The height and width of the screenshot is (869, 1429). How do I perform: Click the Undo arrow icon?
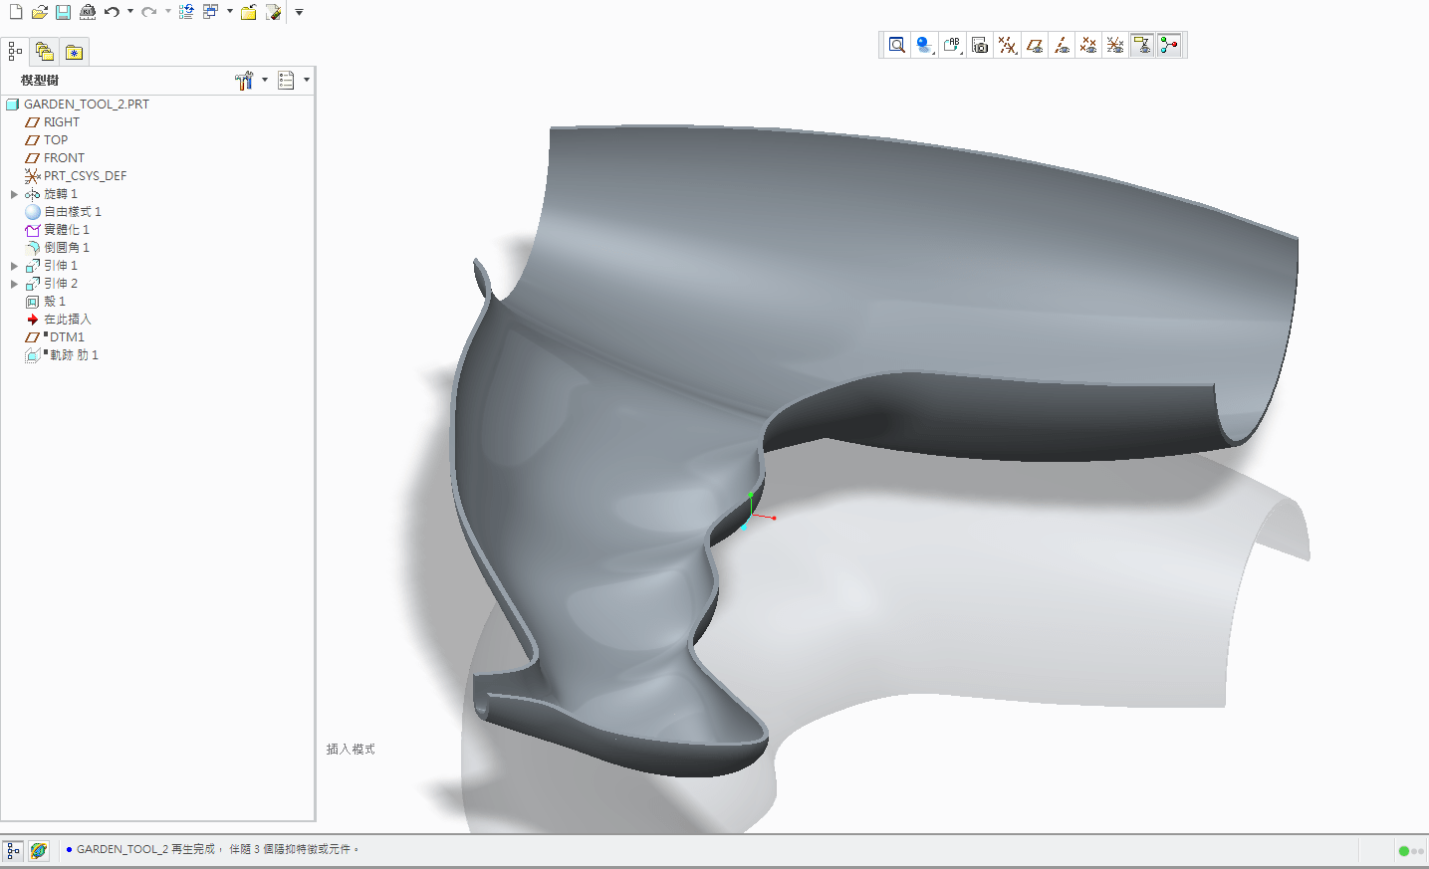point(112,12)
